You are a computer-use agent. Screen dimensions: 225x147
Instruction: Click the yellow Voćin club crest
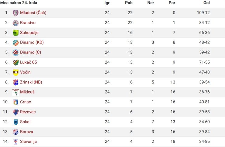coord(16,72)
